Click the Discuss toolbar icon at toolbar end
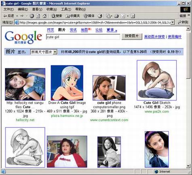Screen dimensions: 192x175 click(133, 16)
